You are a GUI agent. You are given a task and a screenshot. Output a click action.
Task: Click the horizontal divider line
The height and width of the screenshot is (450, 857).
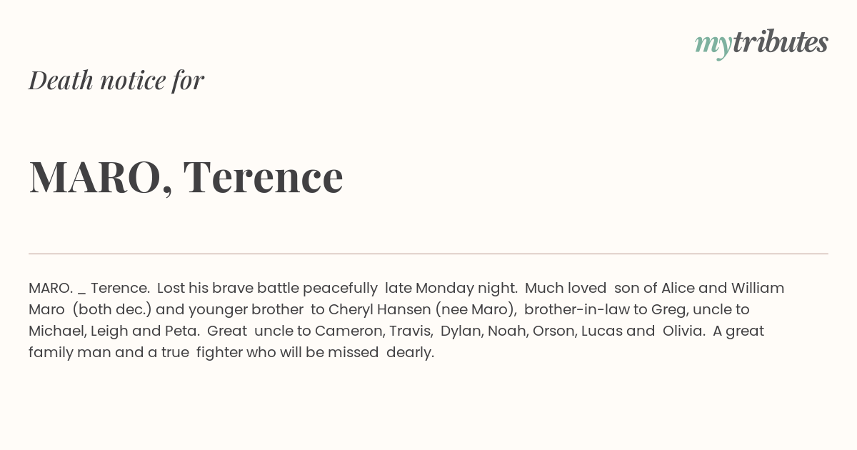(x=428, y=254)
